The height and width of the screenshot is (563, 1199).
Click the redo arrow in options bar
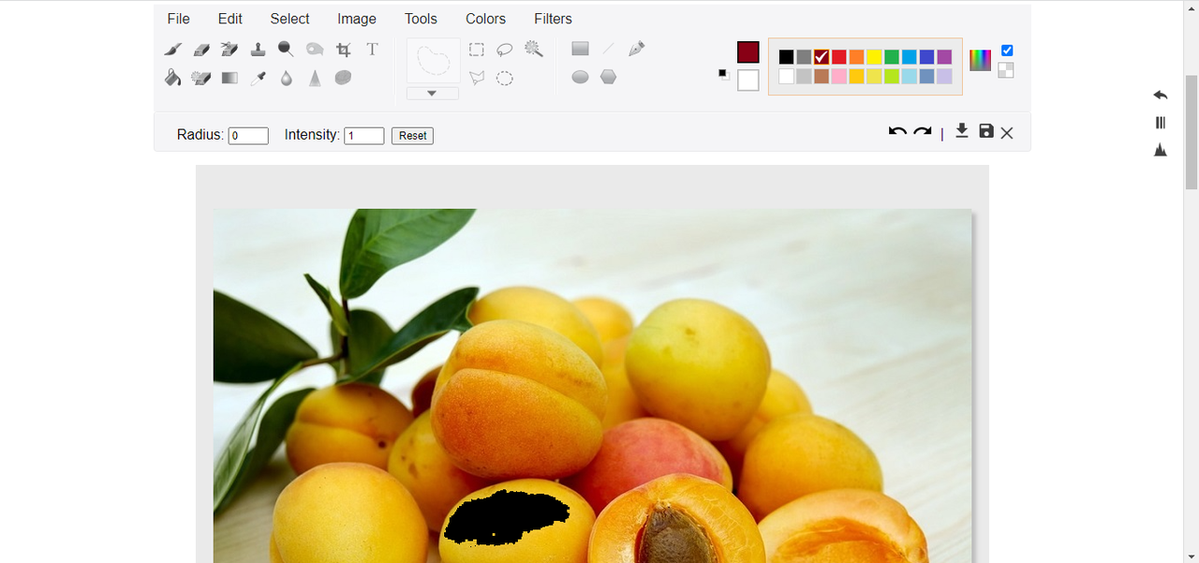pyautogui.click(x=923, y=132)
